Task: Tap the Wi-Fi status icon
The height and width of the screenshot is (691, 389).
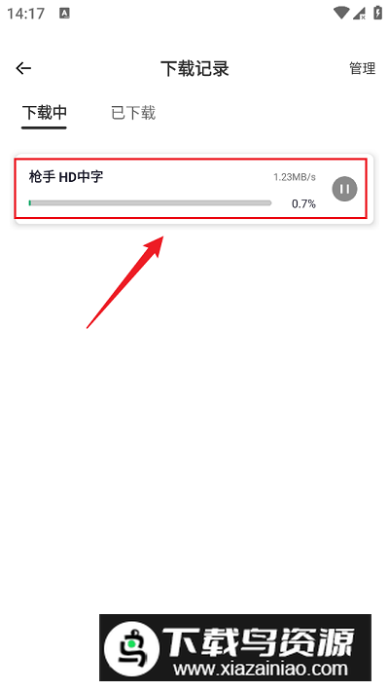Action: [341, 13]
